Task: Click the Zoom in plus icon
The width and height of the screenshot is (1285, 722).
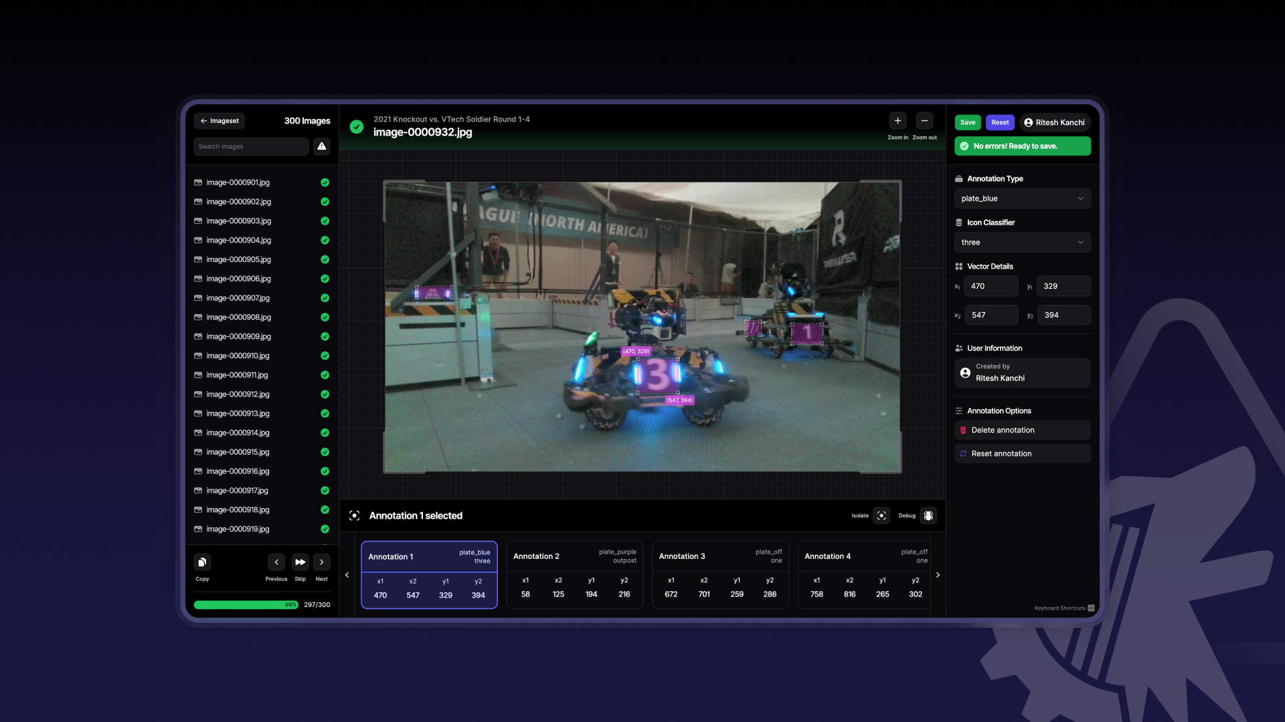Action: coord(897,121)
